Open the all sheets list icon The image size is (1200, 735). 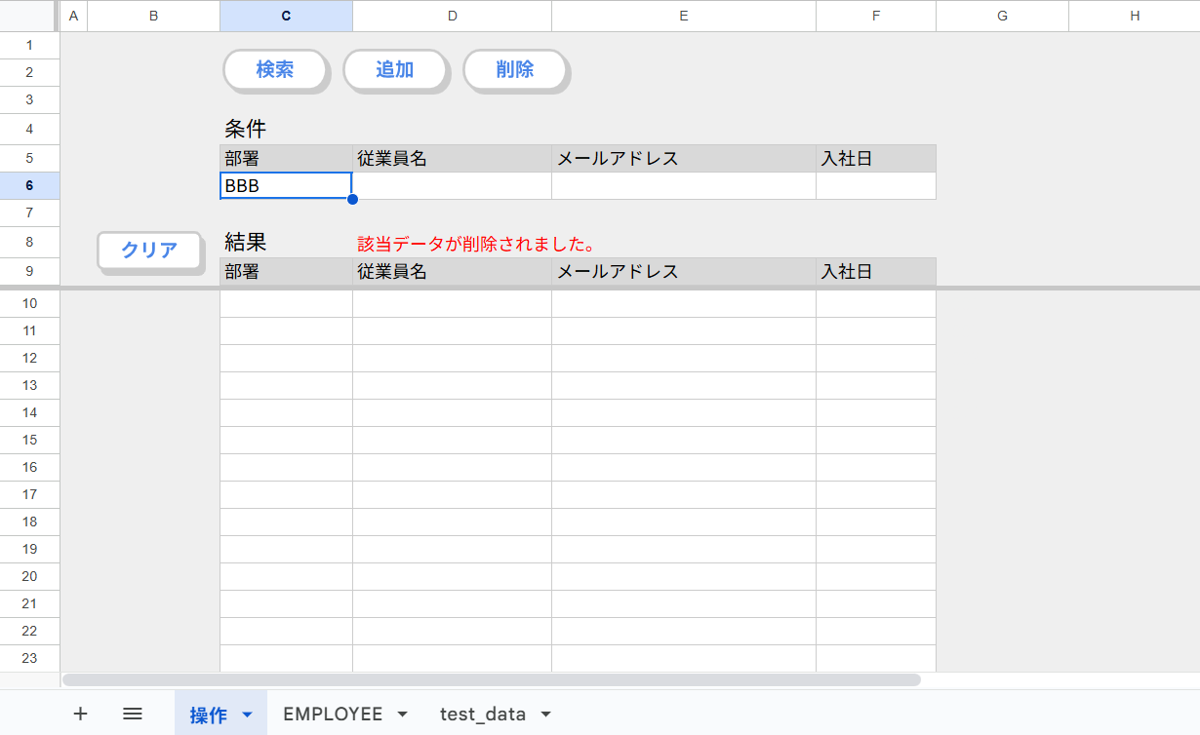(x=133, y=714)
